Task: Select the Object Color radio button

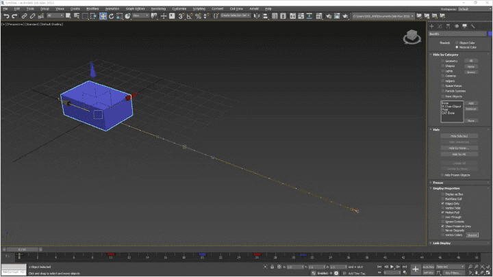Action: 457,42
